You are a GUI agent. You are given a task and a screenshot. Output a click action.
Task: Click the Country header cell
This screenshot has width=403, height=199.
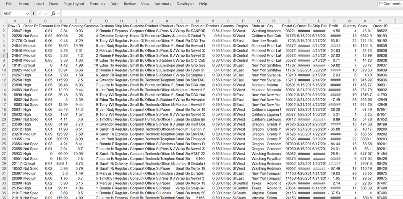228,26
